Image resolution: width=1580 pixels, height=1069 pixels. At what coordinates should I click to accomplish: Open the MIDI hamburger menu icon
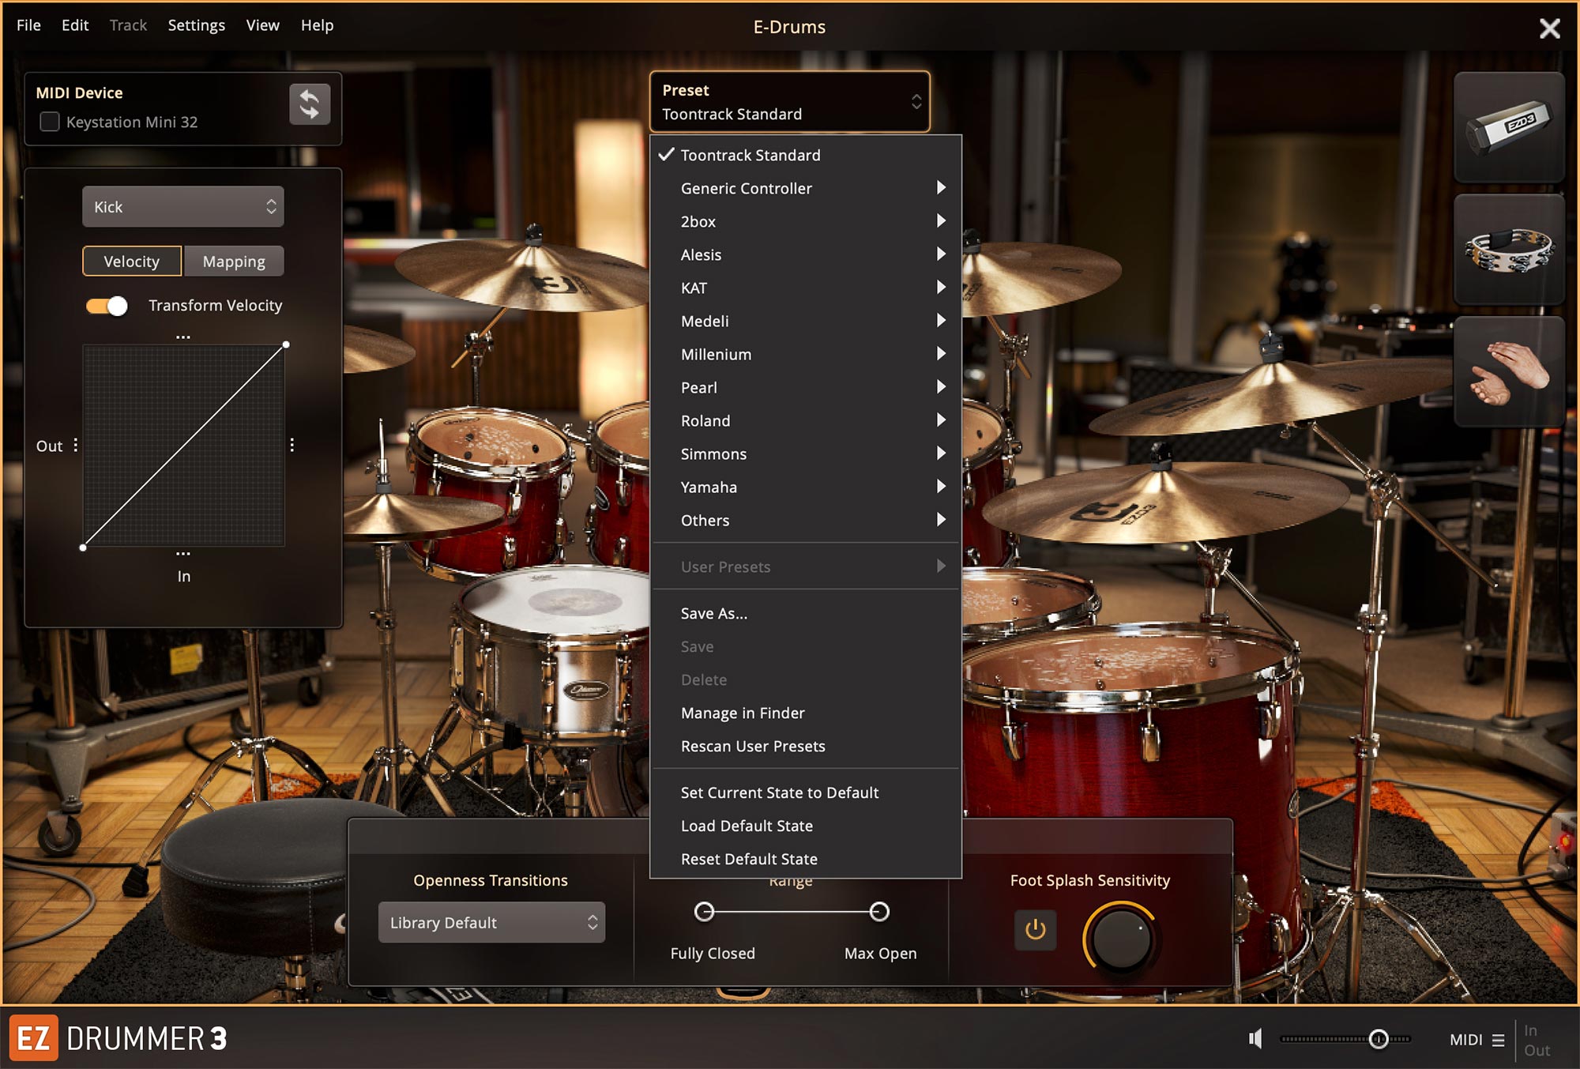[x=1498, y=1040]
